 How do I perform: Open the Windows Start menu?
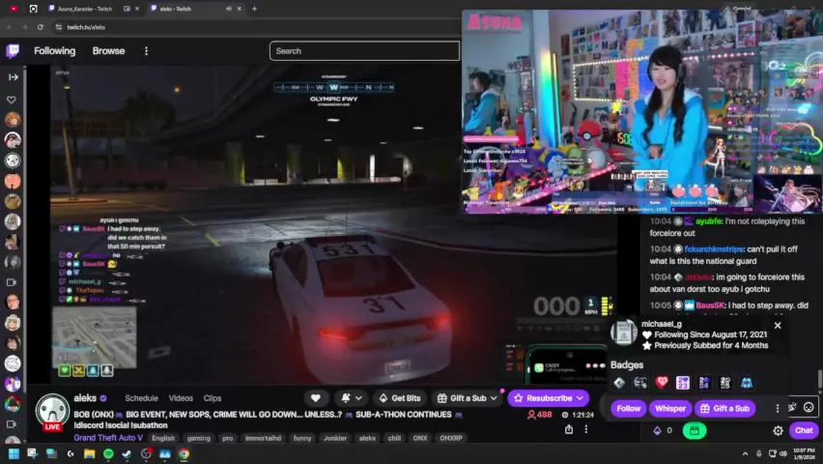click(14, 454)
